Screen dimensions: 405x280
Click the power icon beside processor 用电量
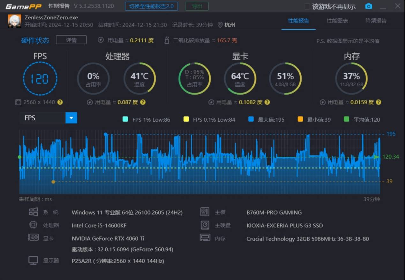90,102
